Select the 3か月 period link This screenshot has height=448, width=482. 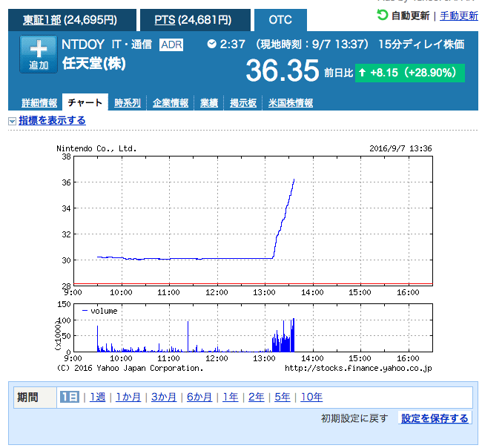(x=164, y=397)
